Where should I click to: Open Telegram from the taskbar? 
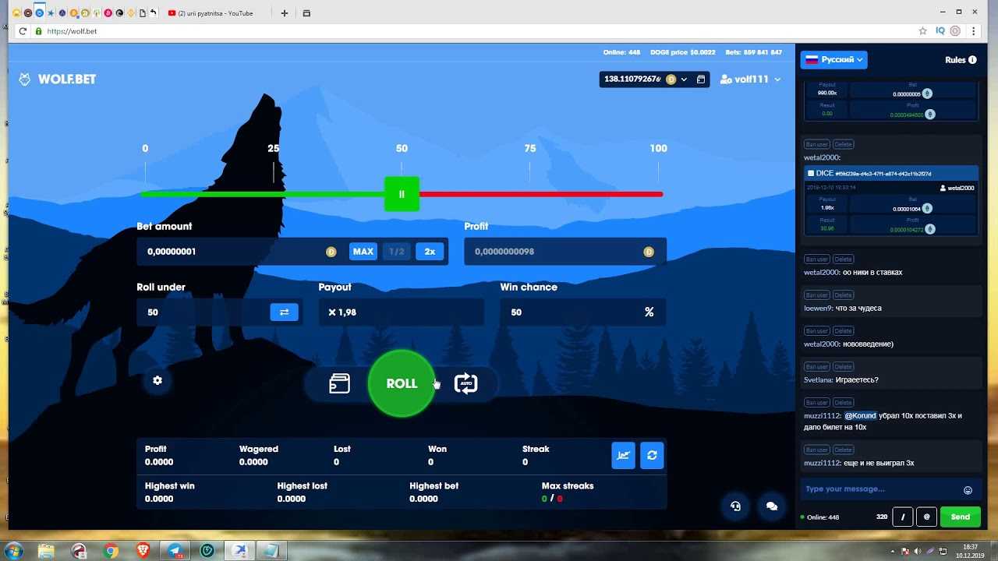(x=175, y=550)
